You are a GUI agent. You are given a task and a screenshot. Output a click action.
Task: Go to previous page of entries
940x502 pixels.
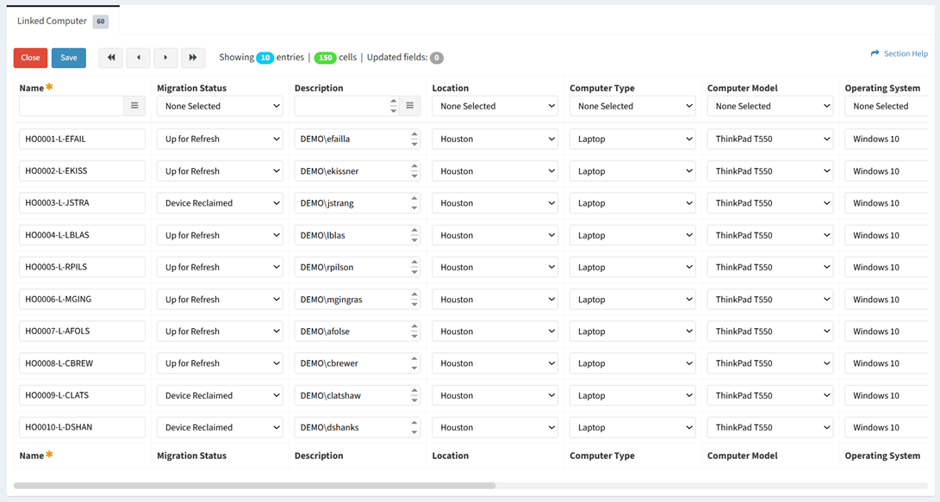coord(139,58)
